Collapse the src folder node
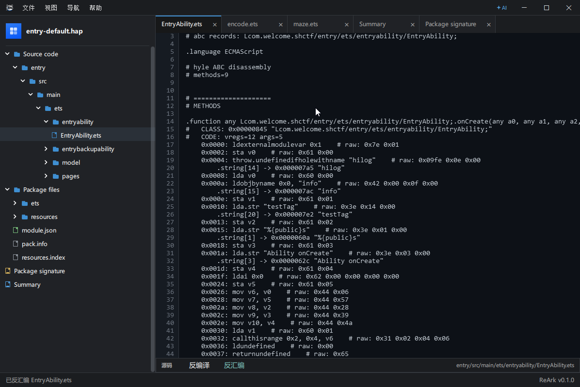 click(23, 81)
